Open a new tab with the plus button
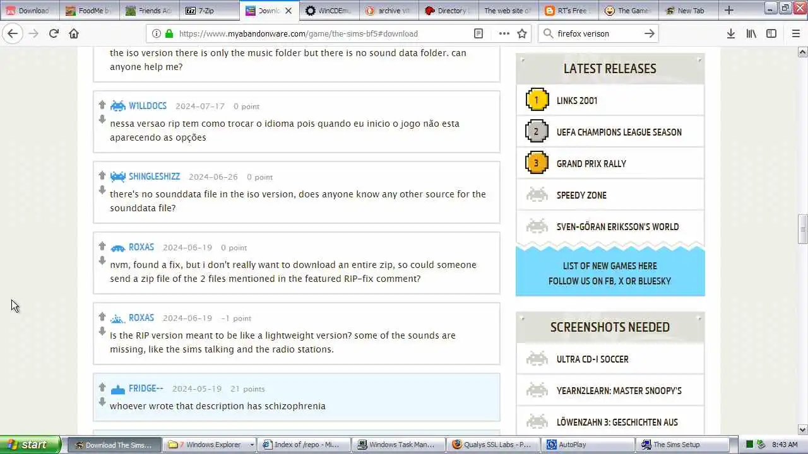Image resolution: width=808 pixels, height=454 pixels. point(729,10)
